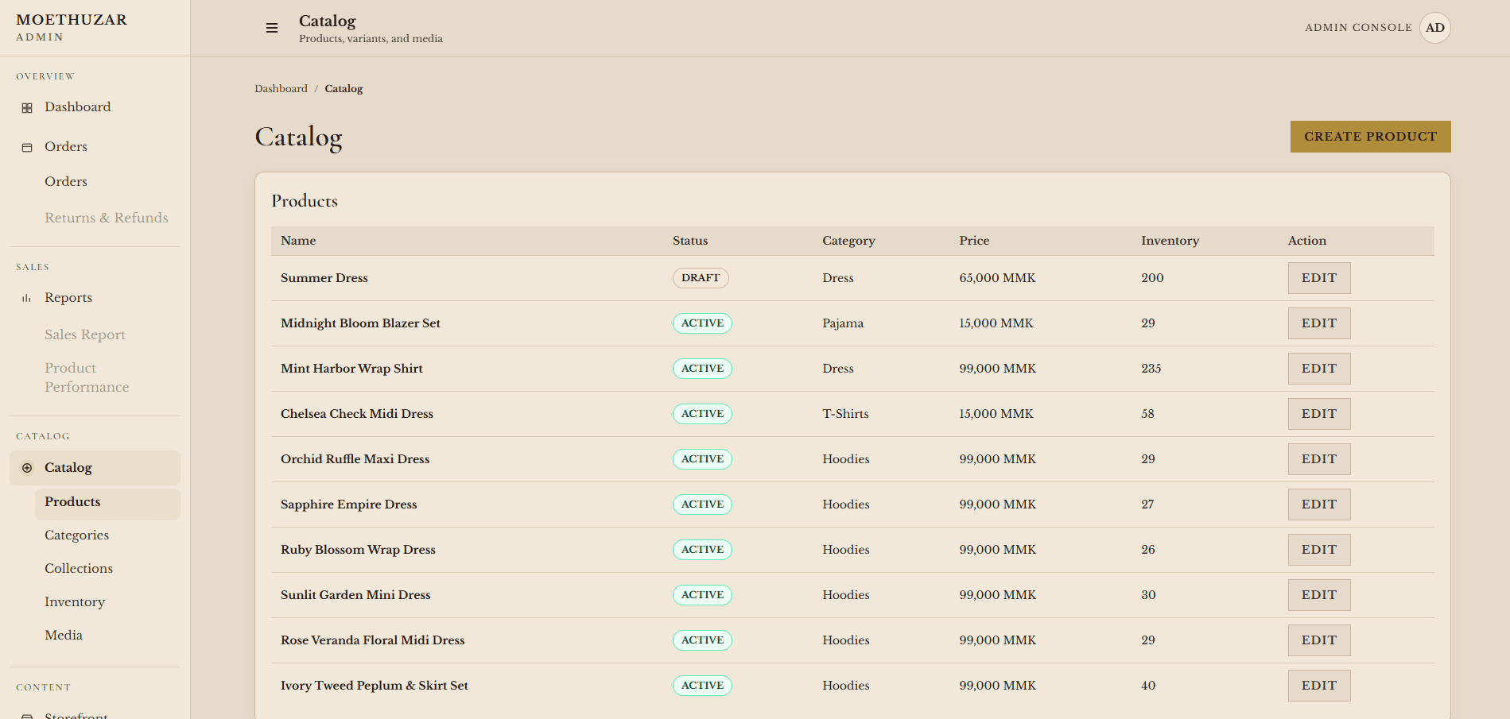The image size is (1510, 719).
Task: Switch to the Products section under Catalog
Action: pos(72,501)
